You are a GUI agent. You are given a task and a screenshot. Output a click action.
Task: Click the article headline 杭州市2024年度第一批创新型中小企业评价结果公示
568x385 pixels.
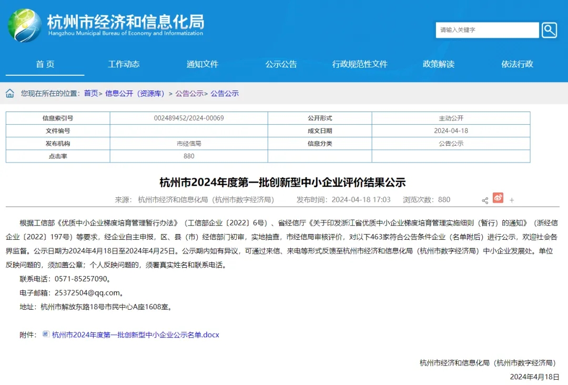282,182
